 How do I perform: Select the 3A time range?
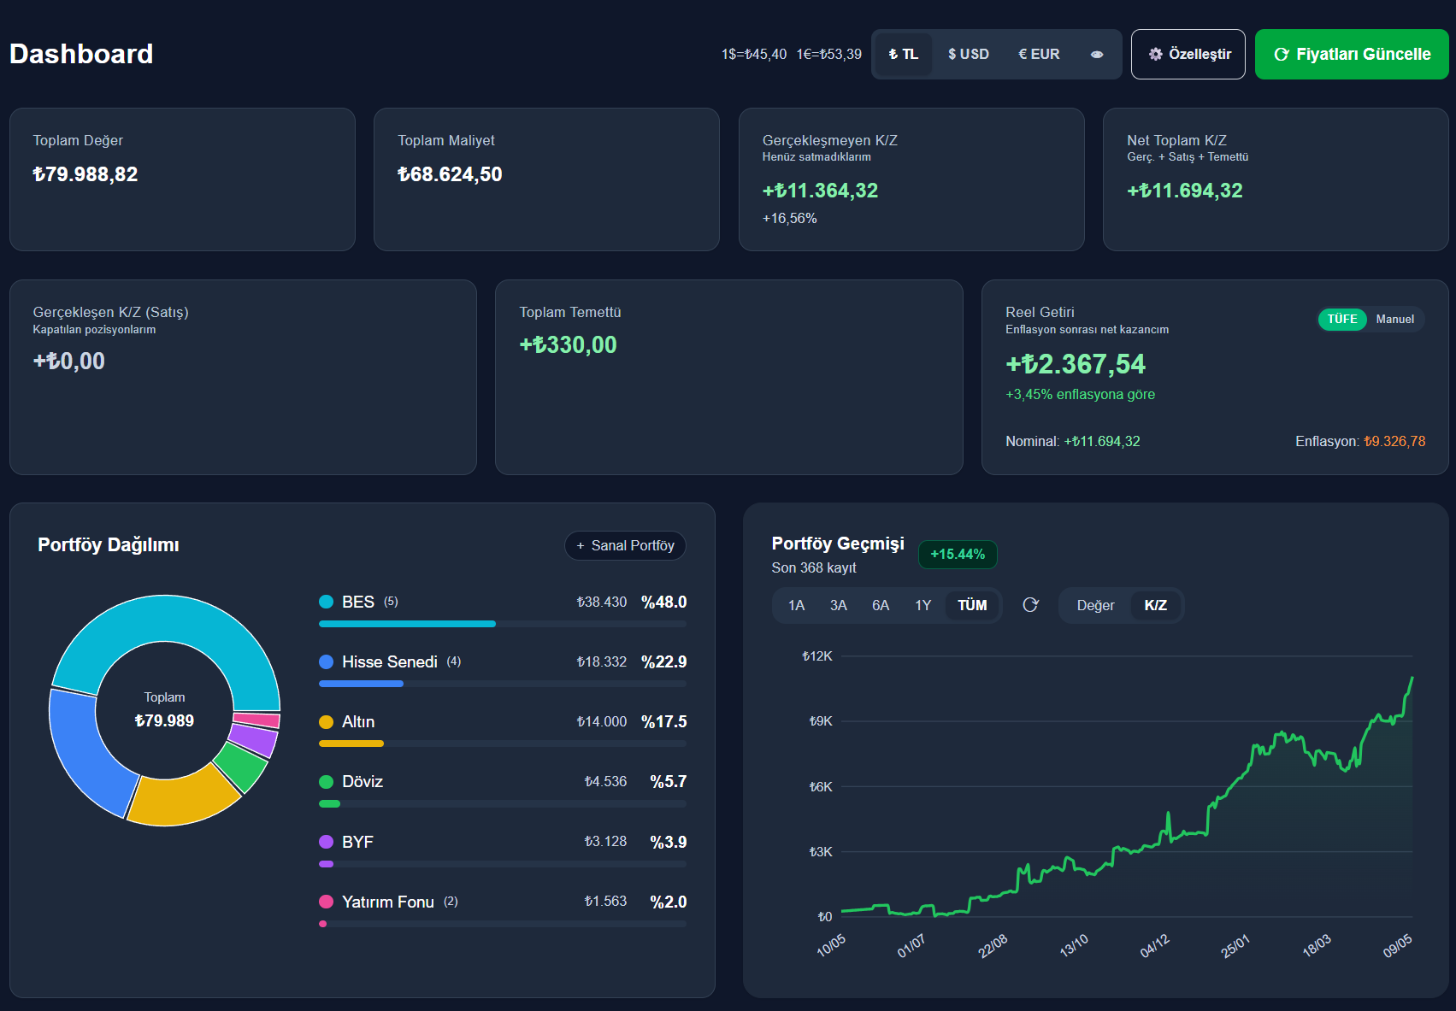839,605
